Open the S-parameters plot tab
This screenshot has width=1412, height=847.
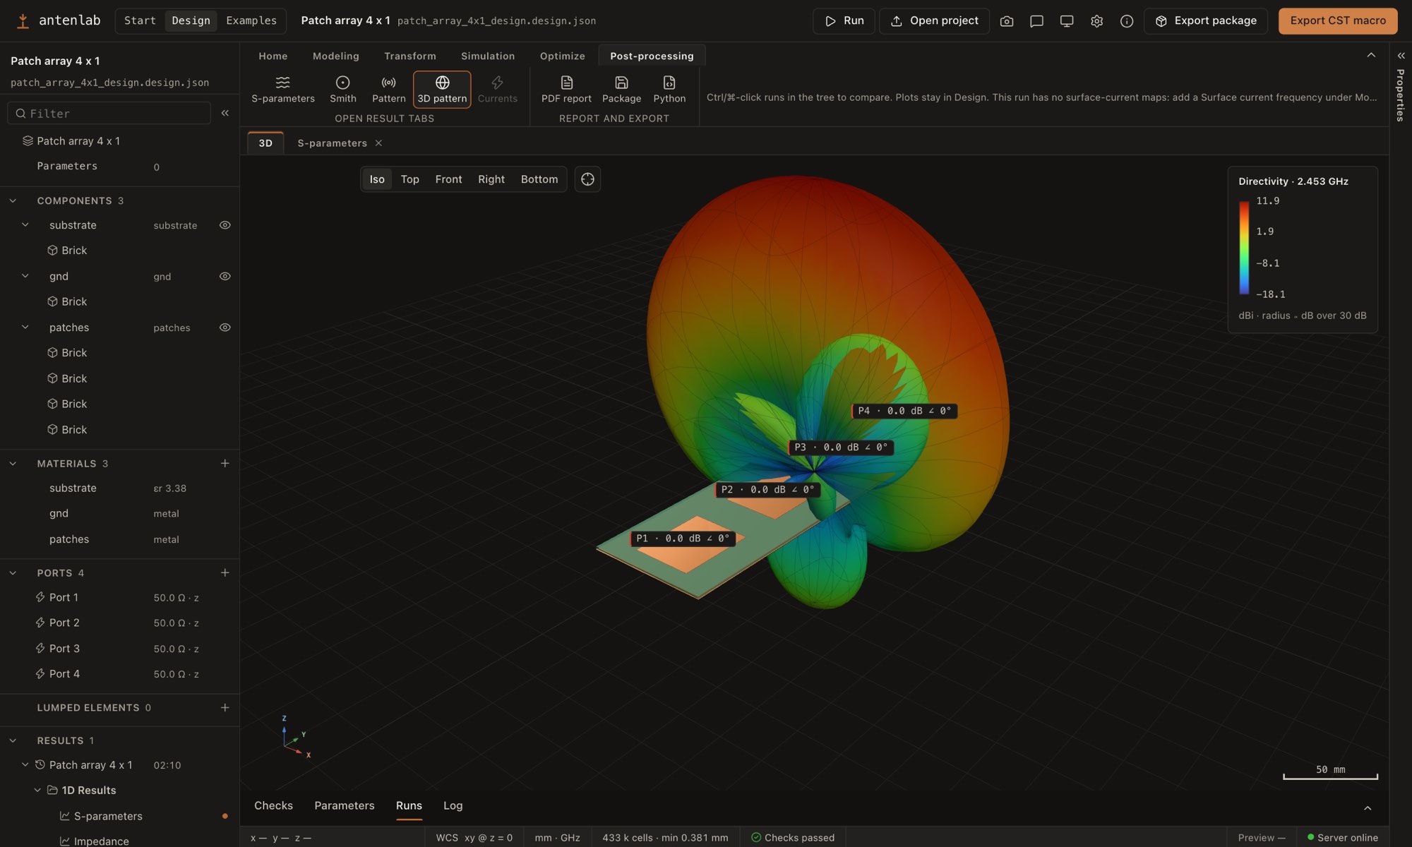click(332, 143)
